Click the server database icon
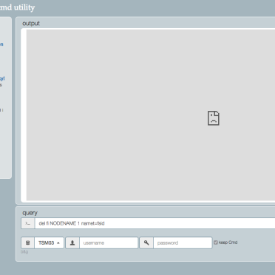The width and height of the screenshot is (275, 275). coord(28,242)
